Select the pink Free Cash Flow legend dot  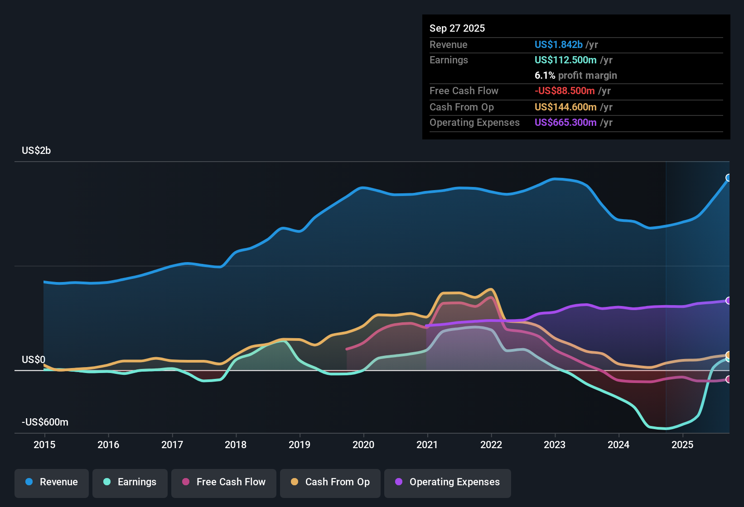[x=186, y=482]
